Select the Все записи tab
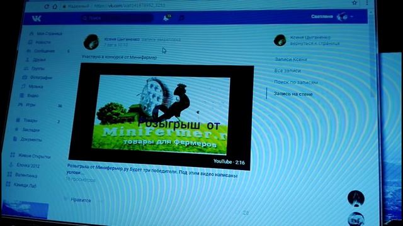403x226 pixels. point(287,70)
